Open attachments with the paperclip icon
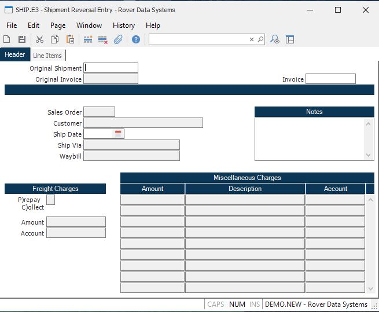The image size is (379, 312). point(118,39)
